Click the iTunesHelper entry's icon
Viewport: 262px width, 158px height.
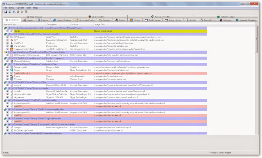12,46
